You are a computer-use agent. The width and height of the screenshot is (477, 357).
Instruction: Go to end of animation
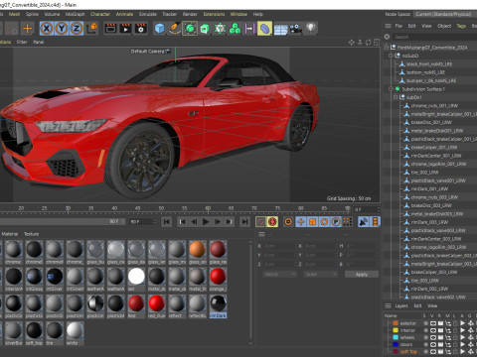(244, 222)
